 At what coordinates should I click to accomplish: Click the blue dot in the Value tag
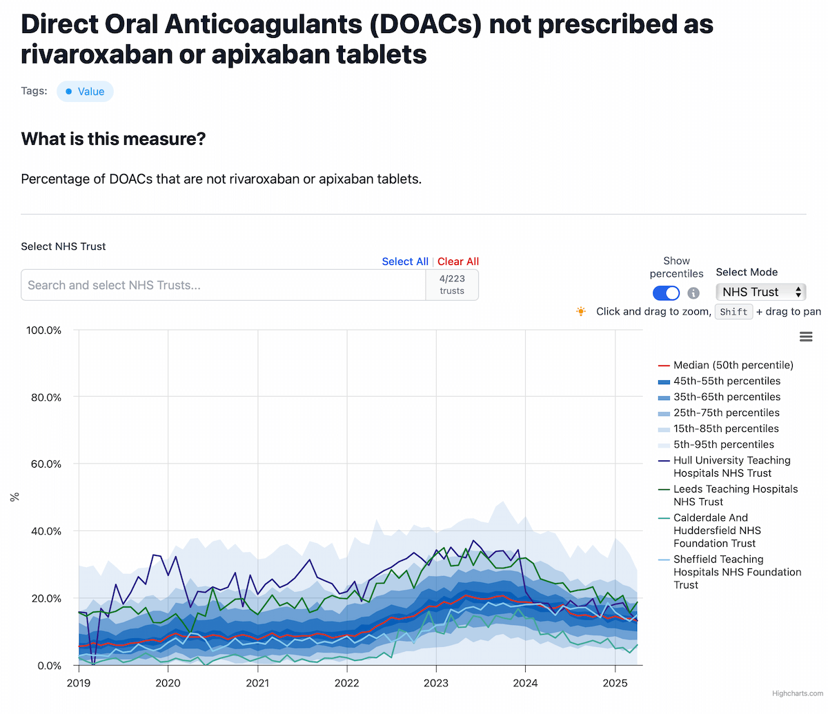(69, 92)
